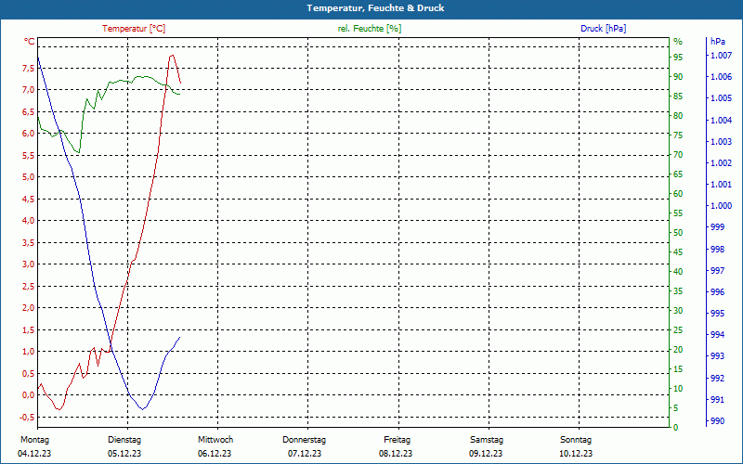Click the 55 humidity axis value
The image size is (743, 464).
coord(678,213)
